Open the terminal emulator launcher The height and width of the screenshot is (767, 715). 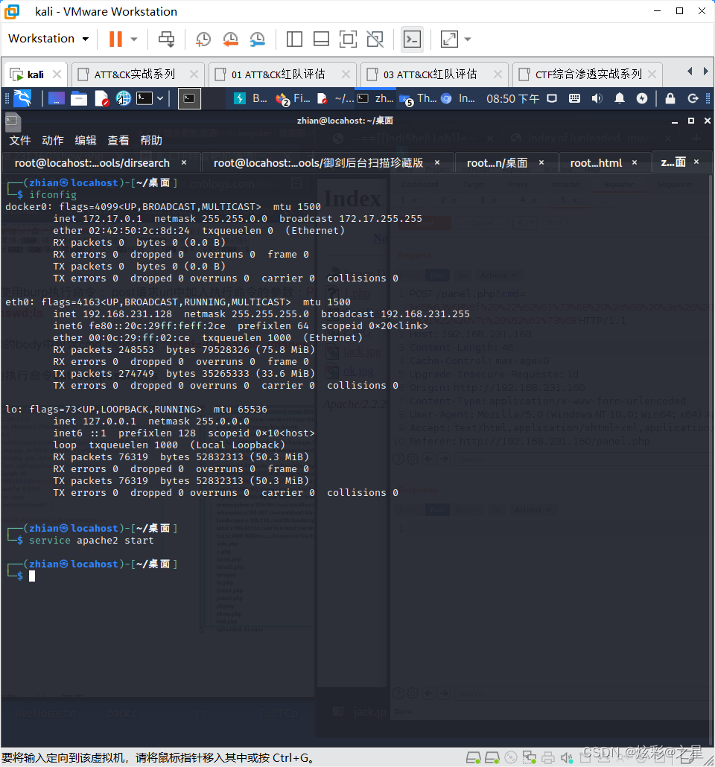144,99
